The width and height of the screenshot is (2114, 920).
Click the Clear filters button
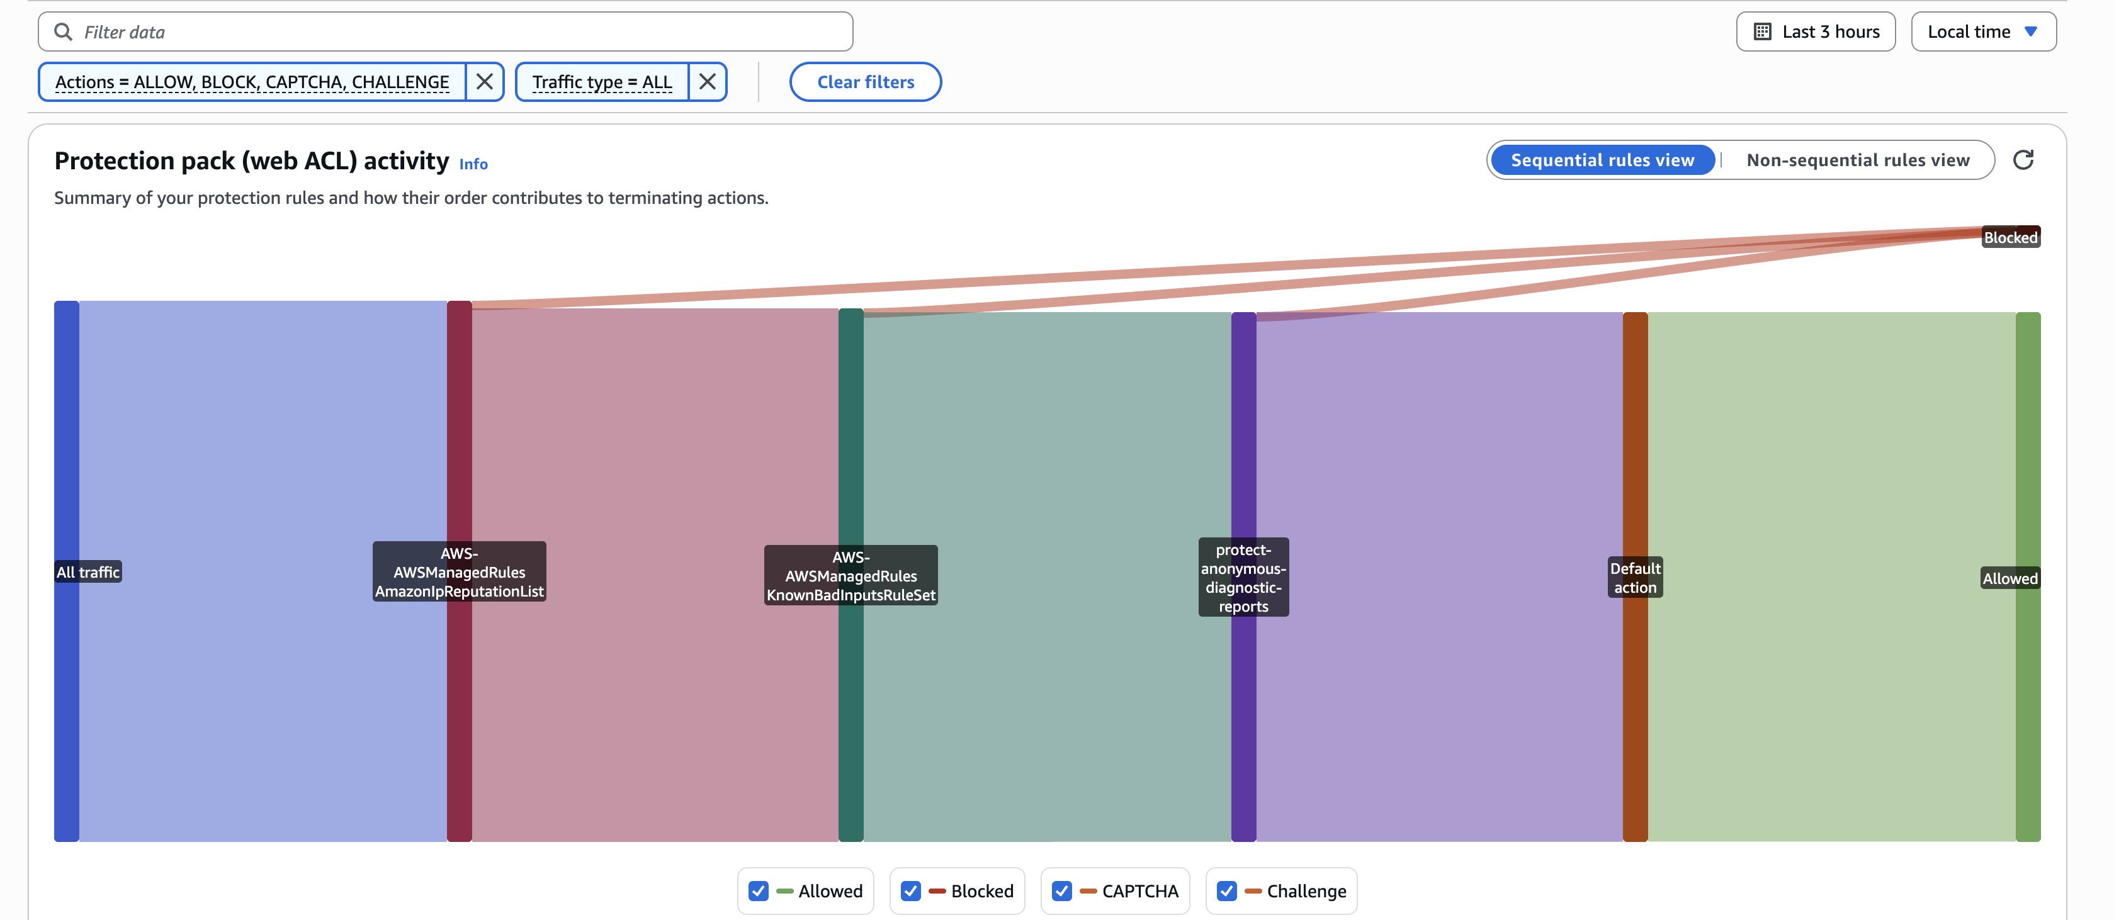[x=865, y=81]
